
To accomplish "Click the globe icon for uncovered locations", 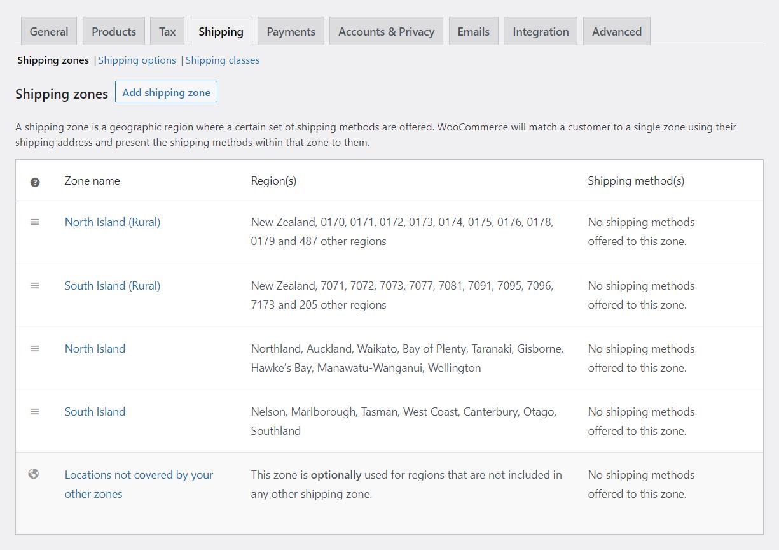I will [x=34, y=474].
